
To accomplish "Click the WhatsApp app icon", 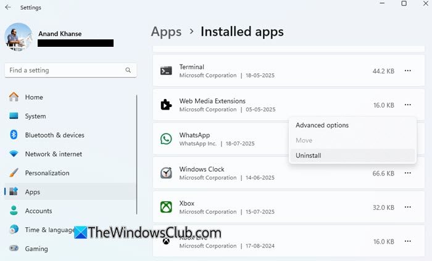I will pyautogui.click(x=166, y=139).
